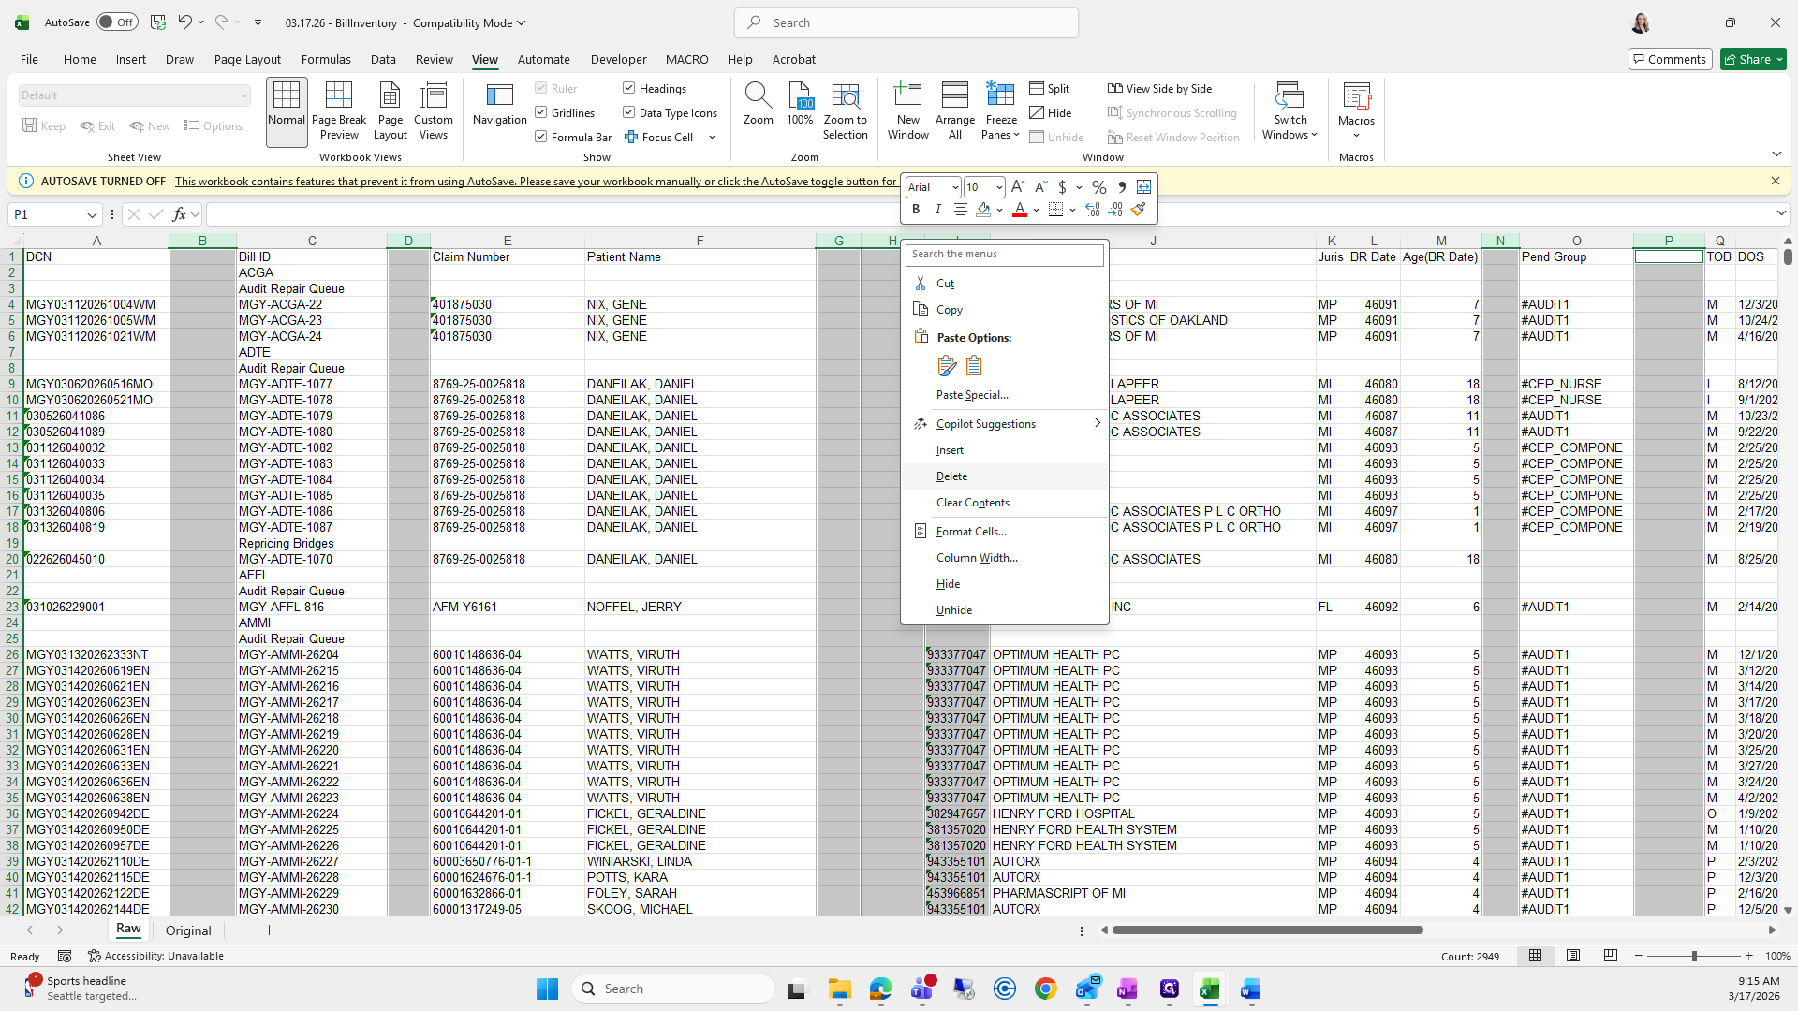Turn on the AutoSave toggle
Image resolution: width=1798 pixels, height=1011 pixels.
117,22
